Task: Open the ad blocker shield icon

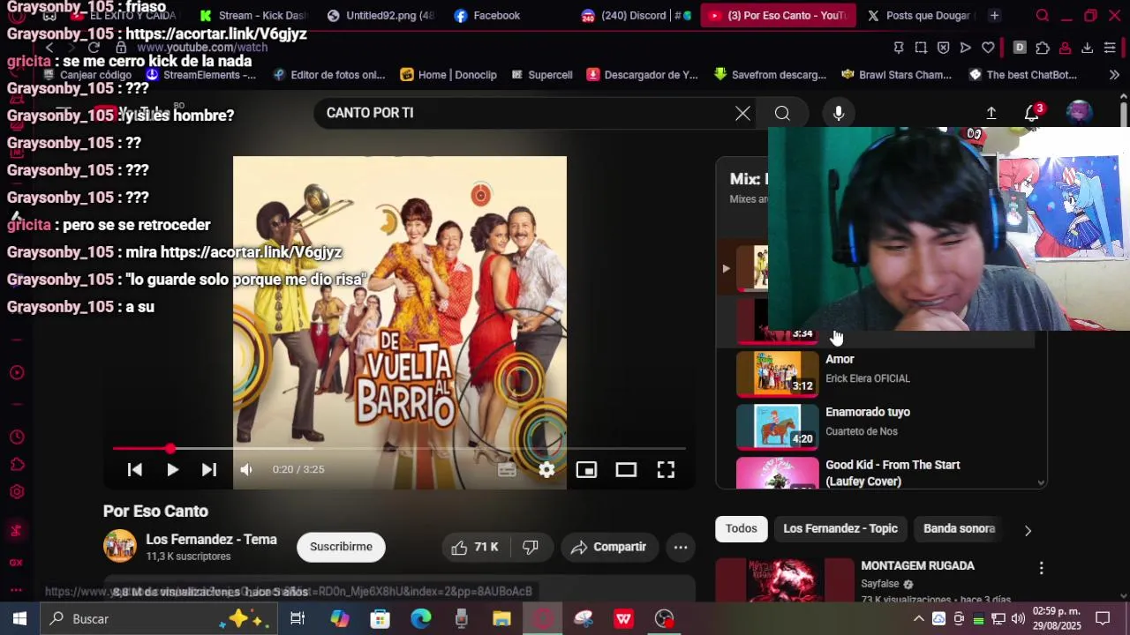Action: pyautogui.click(x=943, y=48)
